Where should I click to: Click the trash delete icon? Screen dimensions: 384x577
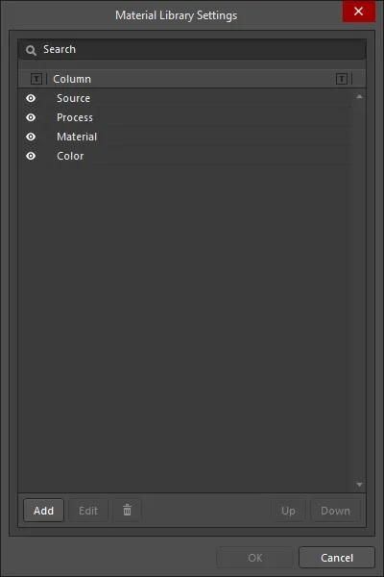(x=127, y=510)
